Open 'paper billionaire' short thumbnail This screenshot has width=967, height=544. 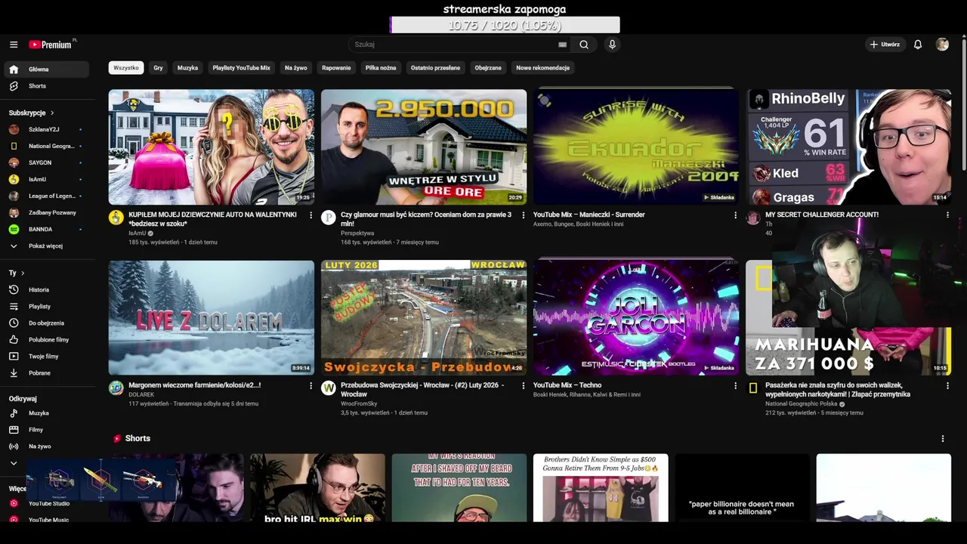(742, 488)
